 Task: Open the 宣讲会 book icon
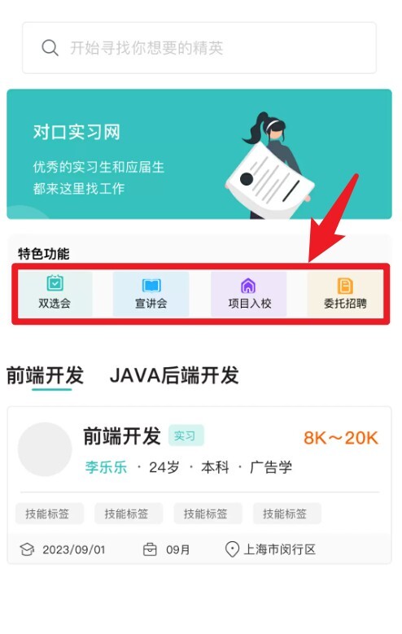(x=151, y=286)
